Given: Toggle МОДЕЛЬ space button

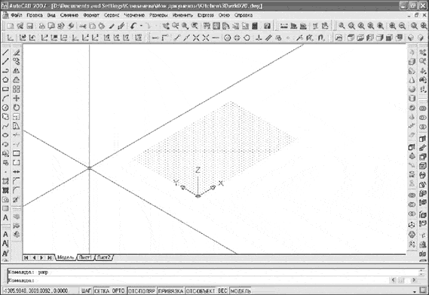Looking at the screenshot, I should point(241,290).
